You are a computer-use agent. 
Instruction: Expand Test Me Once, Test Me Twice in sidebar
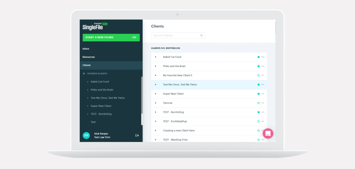pos(88,98)
